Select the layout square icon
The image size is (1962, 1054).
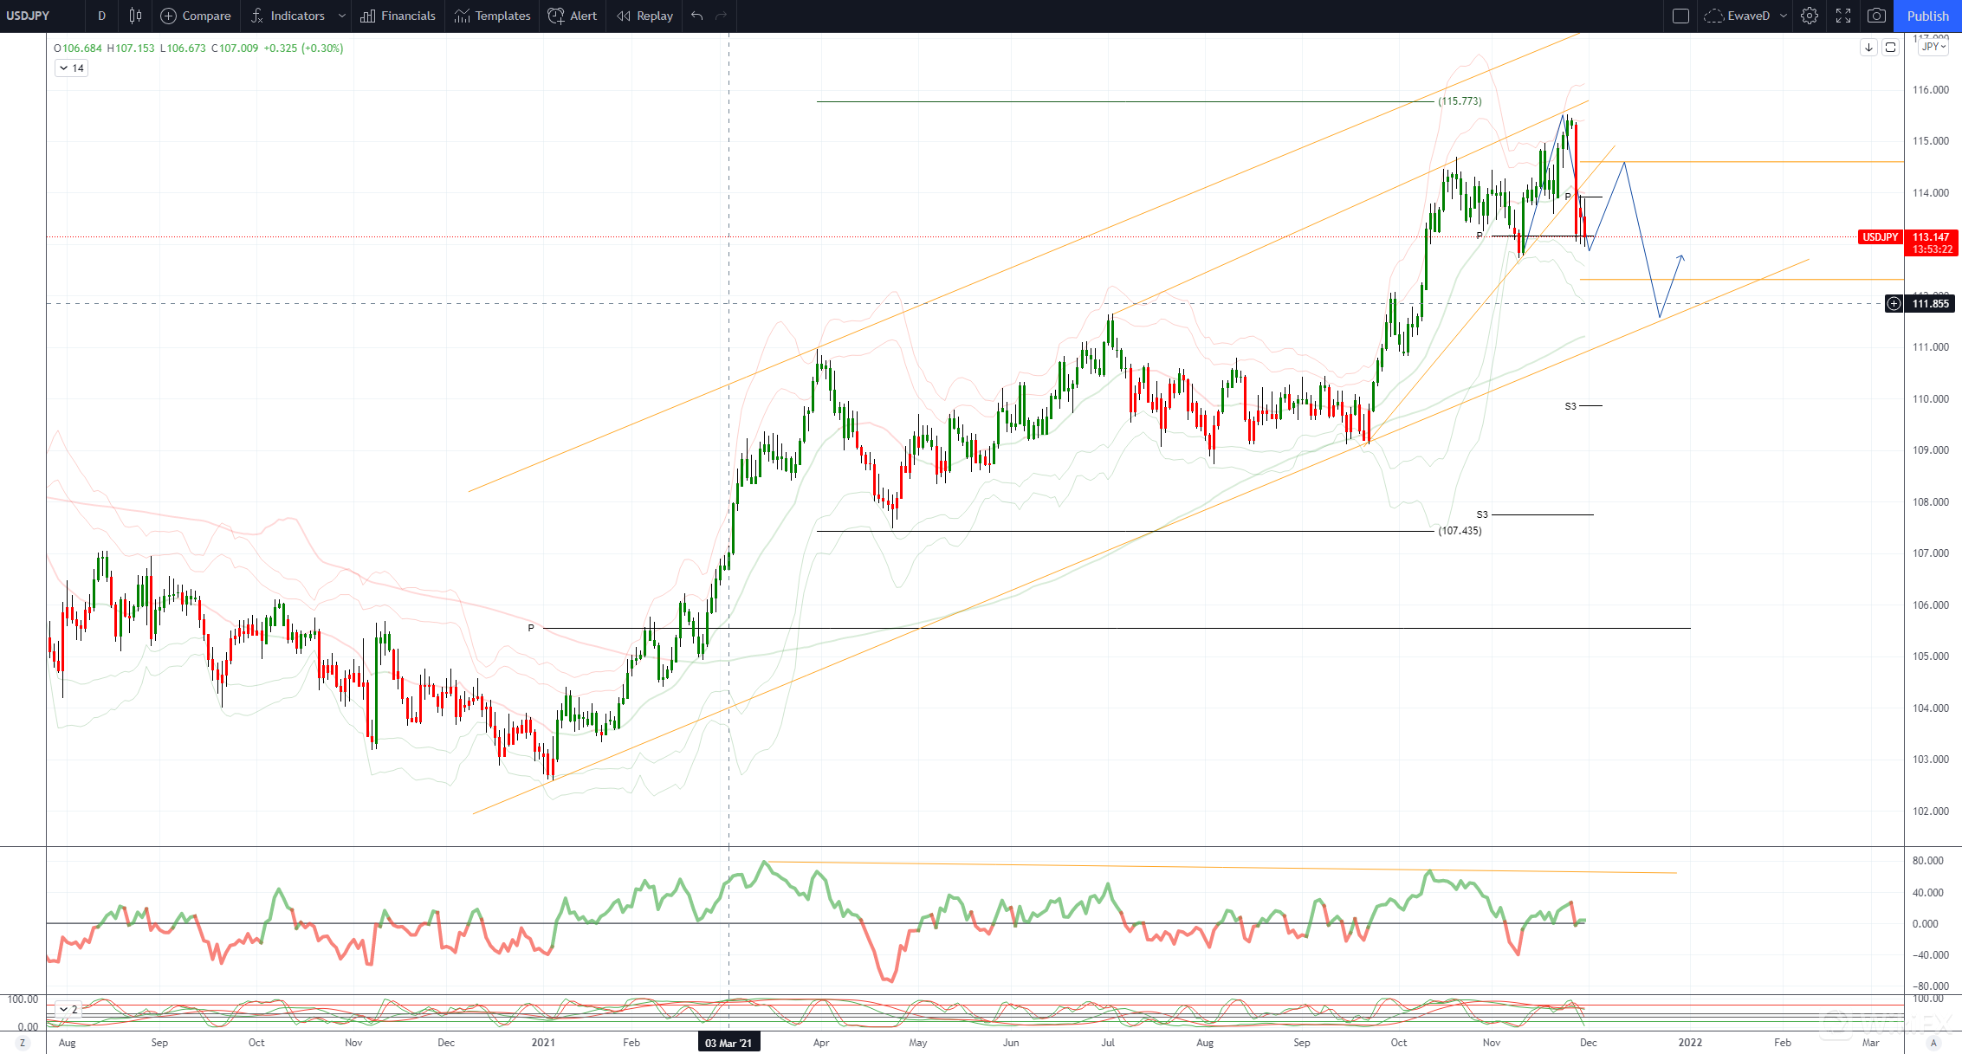1680,16
